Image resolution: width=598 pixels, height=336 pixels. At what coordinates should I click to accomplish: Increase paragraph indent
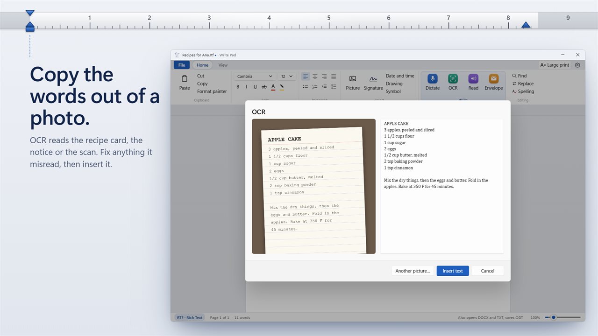(324, 87)
